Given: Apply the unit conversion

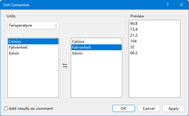Looking at the screenshot, I should coord(173,109).
